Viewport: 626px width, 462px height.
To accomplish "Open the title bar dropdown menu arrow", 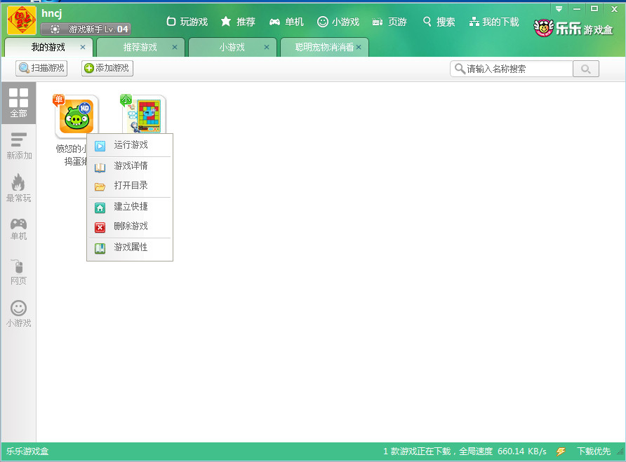I will tap(559, 9).
